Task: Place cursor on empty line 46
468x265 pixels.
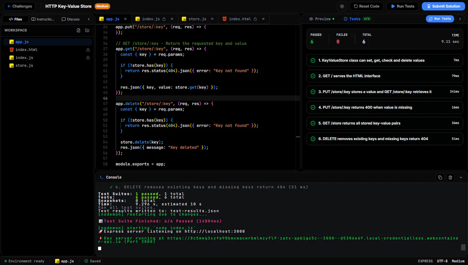Action: coord(208,98)
